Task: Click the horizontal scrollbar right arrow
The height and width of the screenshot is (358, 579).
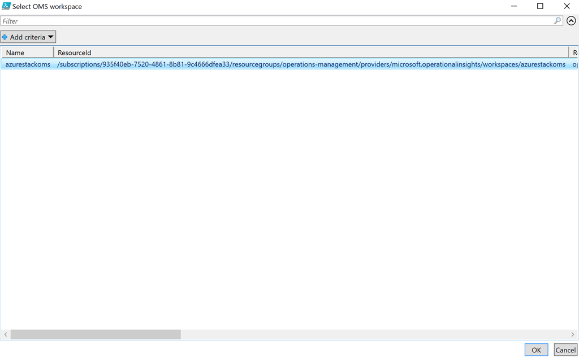Action: pyautogui.click(x=573, y=335)
